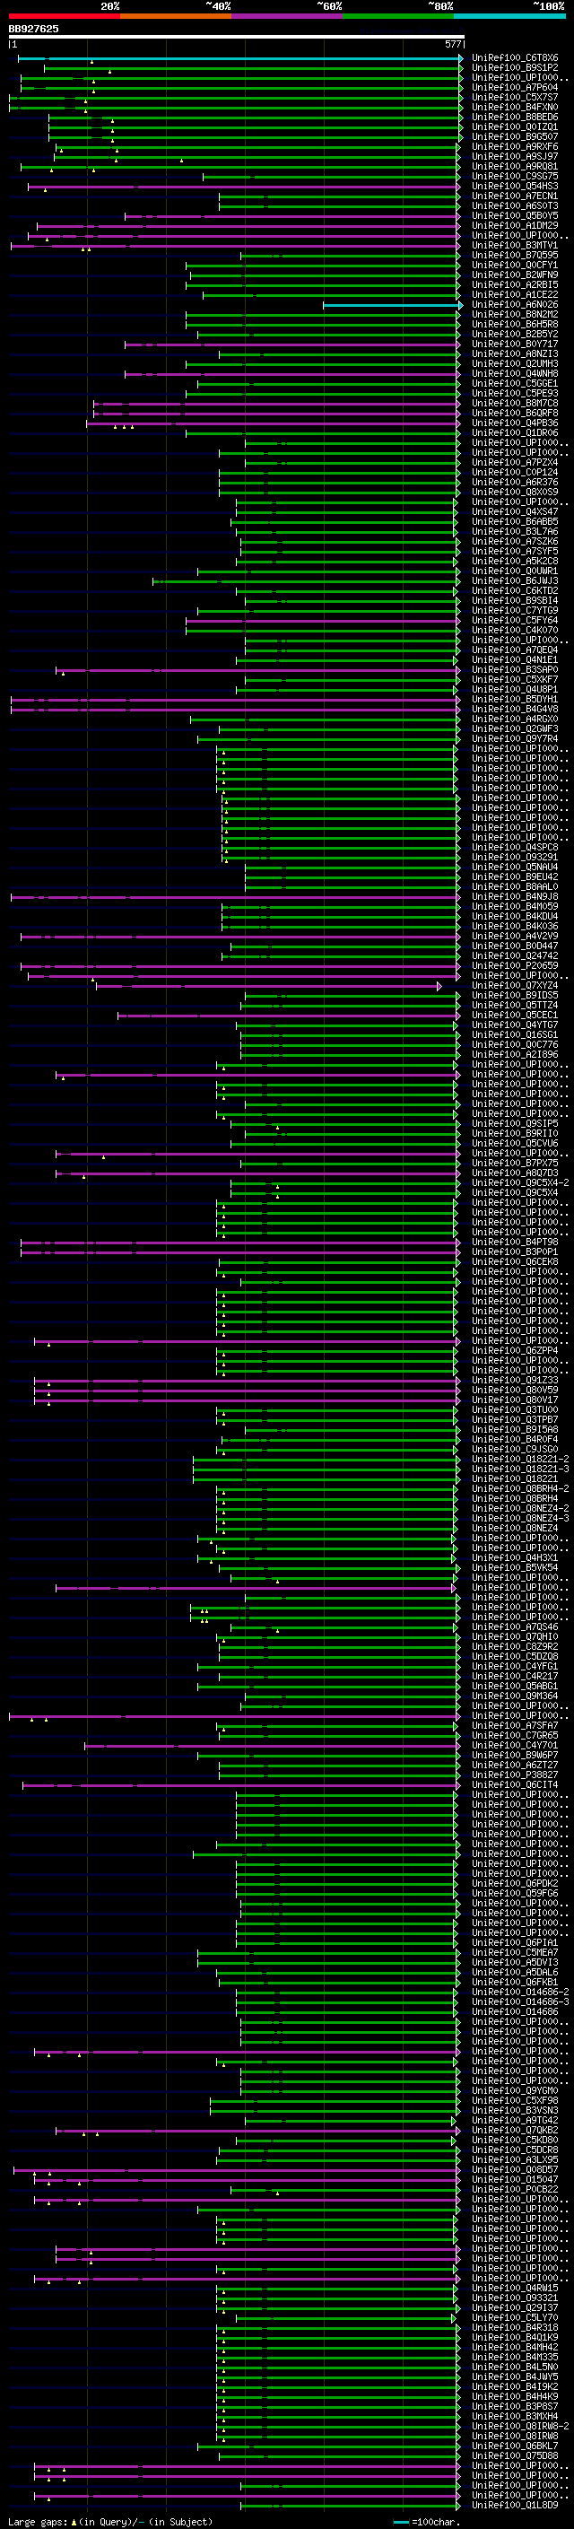
Task: Select the UniRef100_C4YFG1 label
Action: click(515, 1666)
